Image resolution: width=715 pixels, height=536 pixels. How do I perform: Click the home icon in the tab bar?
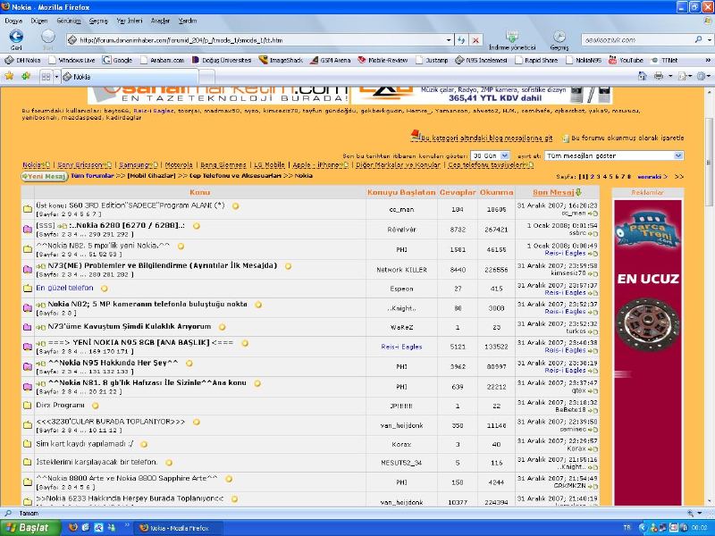[642, 76]
